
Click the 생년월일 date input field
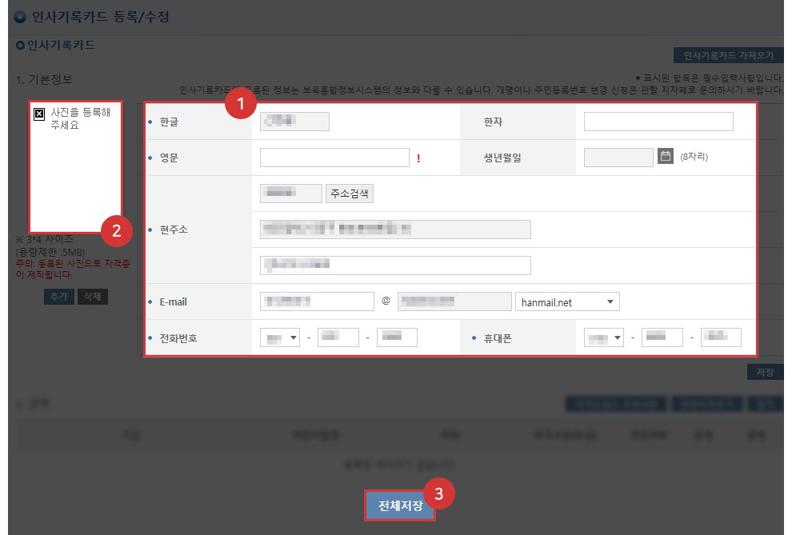tap(618, 156)
